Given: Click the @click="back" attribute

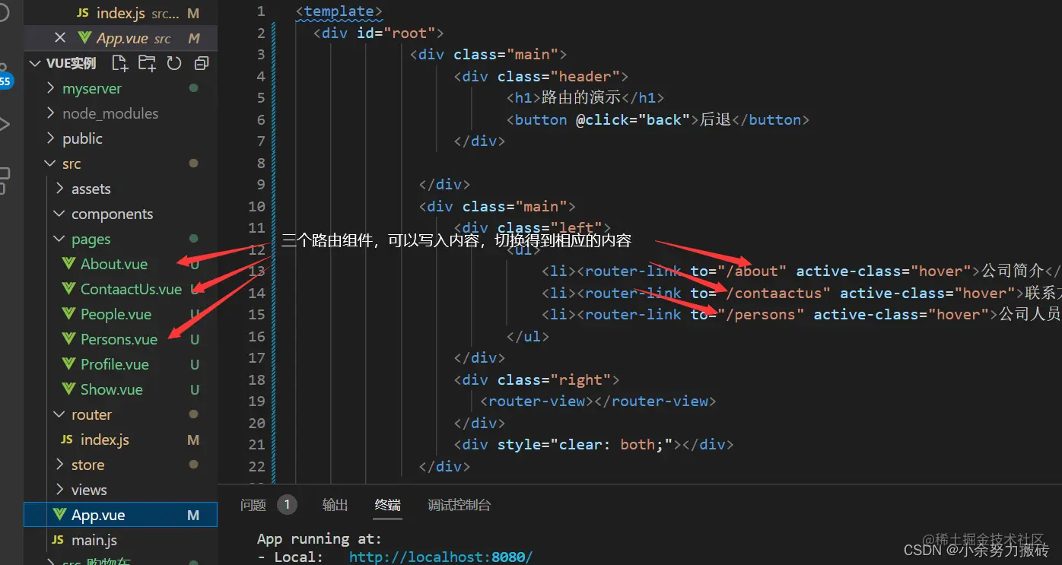Looking at the screenshot, I should 633,119.
